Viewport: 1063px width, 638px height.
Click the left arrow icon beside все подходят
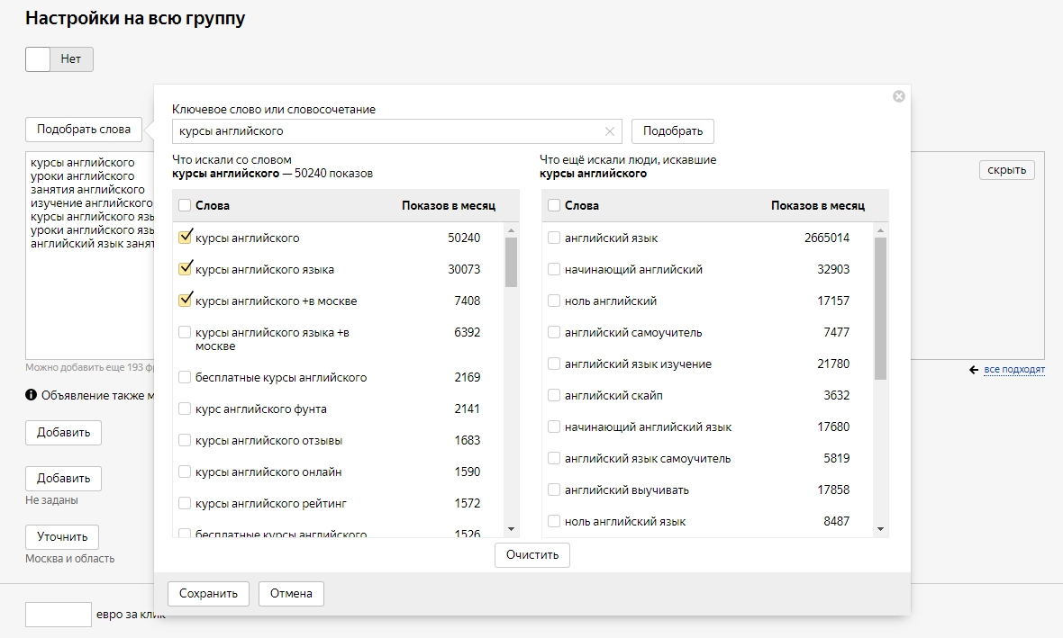974,370
